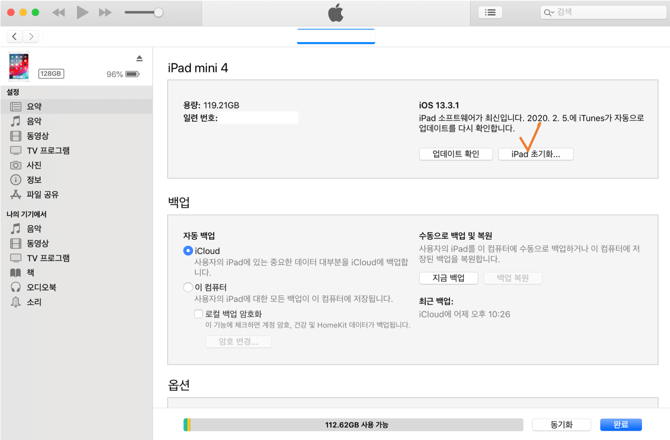670x440 pixels.
Task: Click the 암호 변경... button
Action: pos(239,341)
